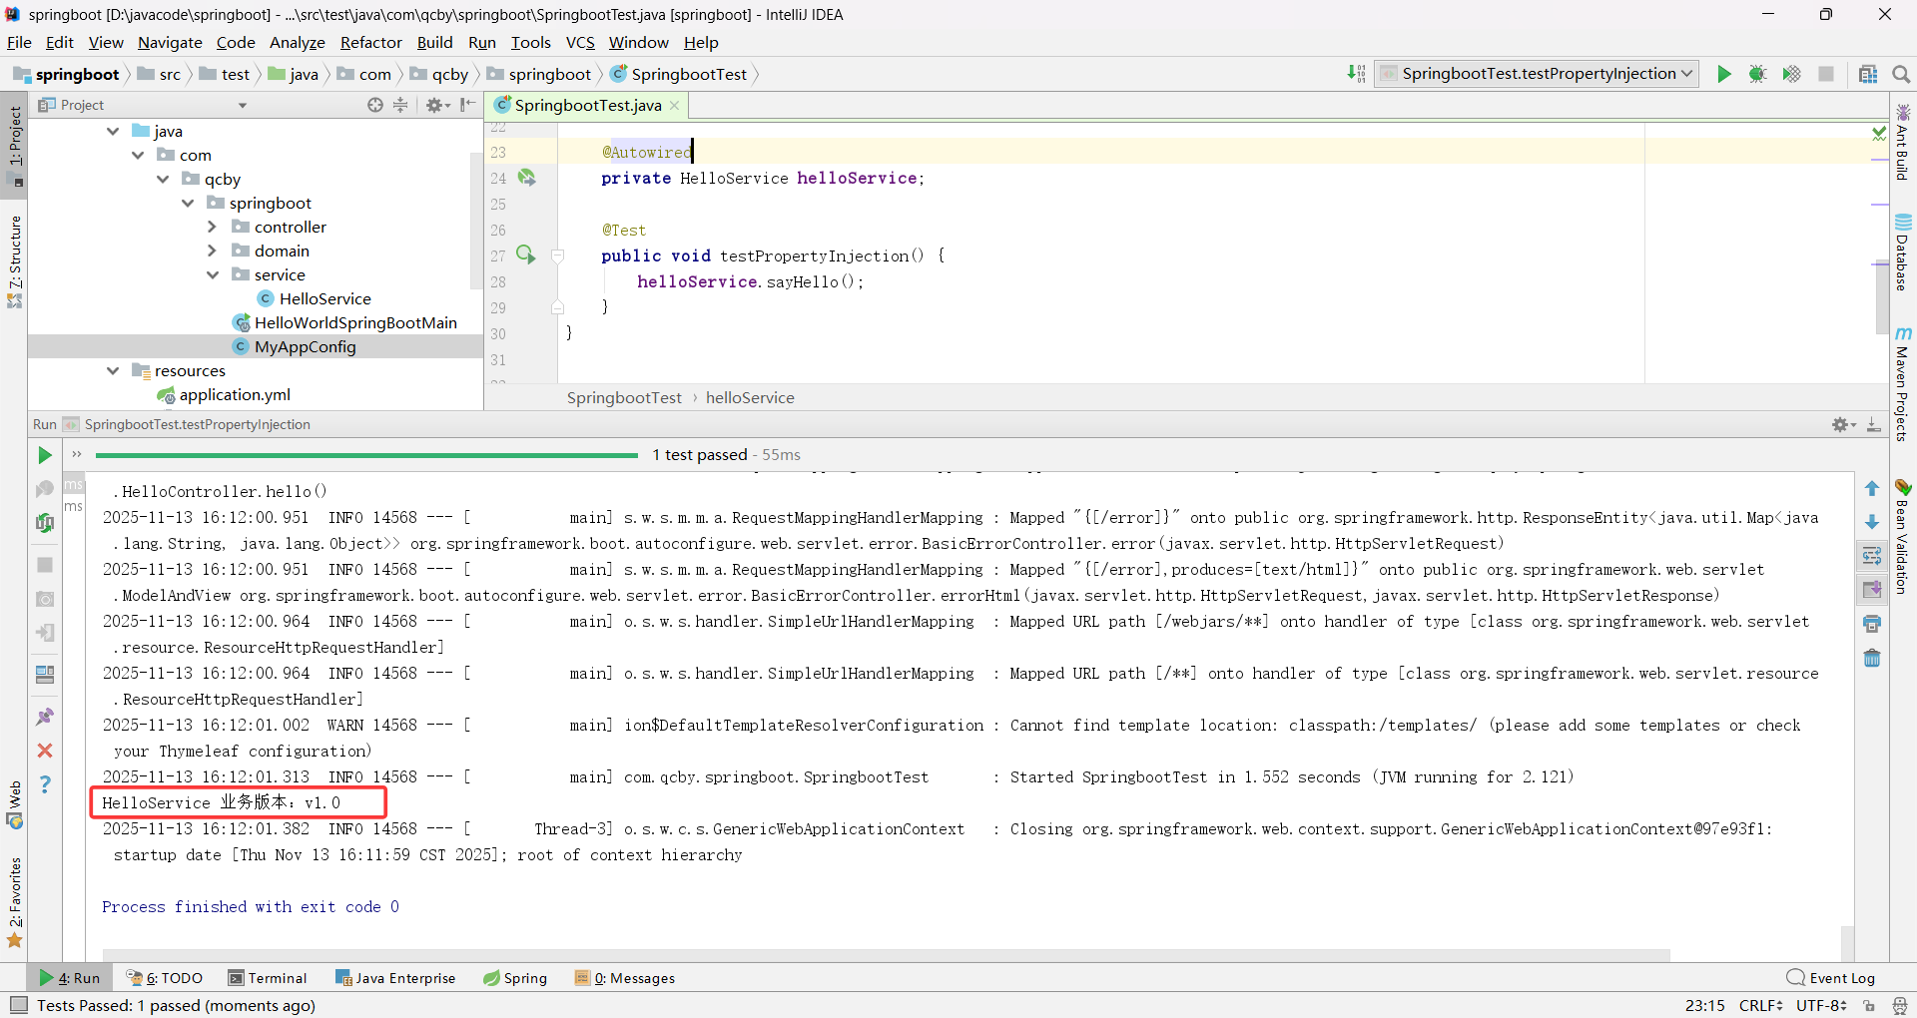Pin the Run tab
Screen dimensions: 1917x1018
point(45,717)
